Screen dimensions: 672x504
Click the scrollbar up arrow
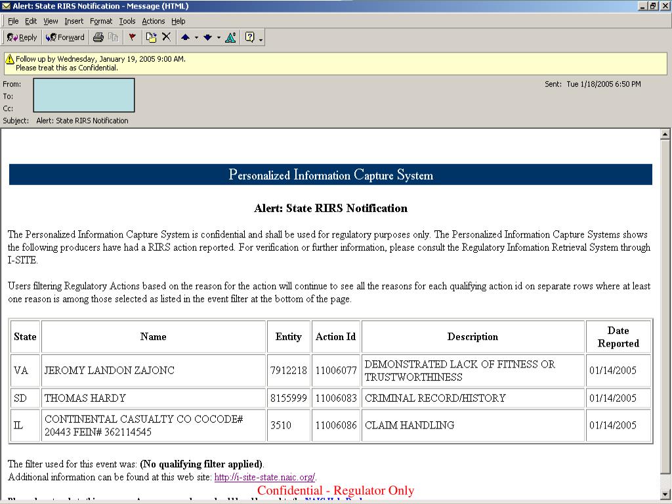(x=665, y=134)
